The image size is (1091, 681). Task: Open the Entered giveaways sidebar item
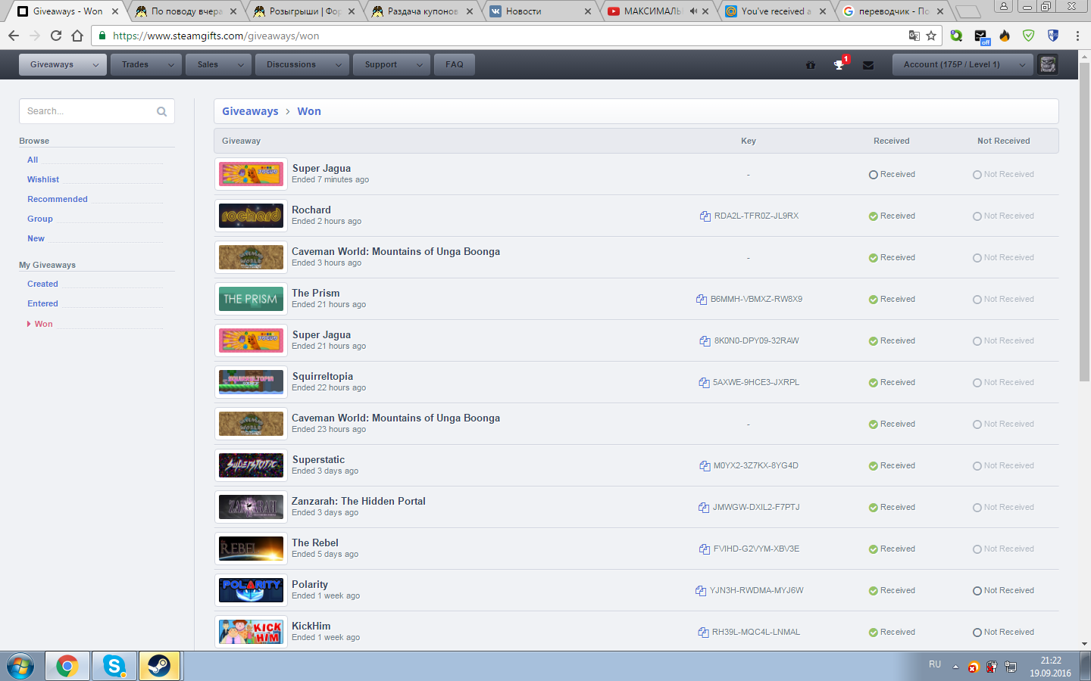tap(42, 304)
